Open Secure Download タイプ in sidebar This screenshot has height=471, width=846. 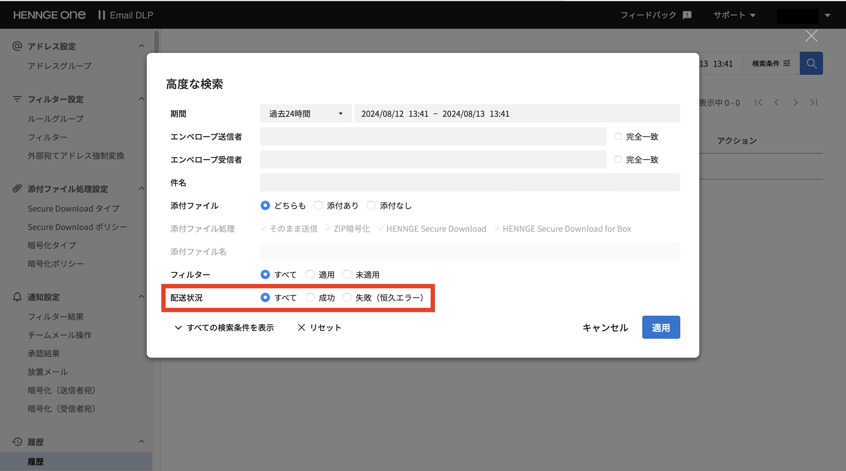[x=74, y=208]
